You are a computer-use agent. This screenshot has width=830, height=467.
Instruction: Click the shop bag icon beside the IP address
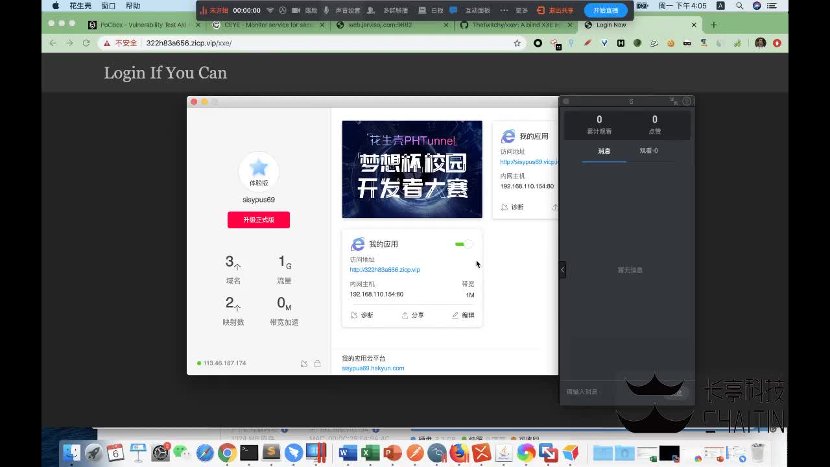(317, 364)
